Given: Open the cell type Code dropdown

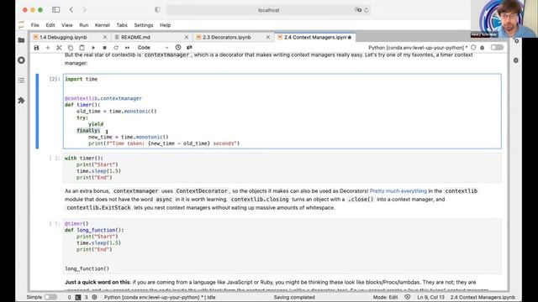Looking at the screenshot, I should point(153,48).
